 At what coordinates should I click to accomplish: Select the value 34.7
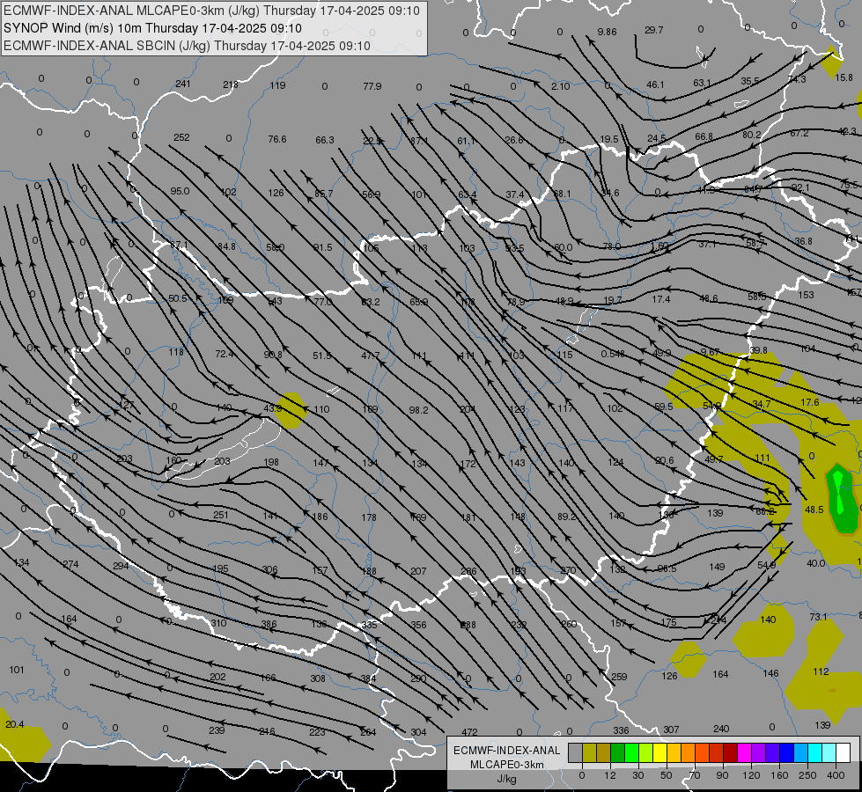(x=761, y=404)
